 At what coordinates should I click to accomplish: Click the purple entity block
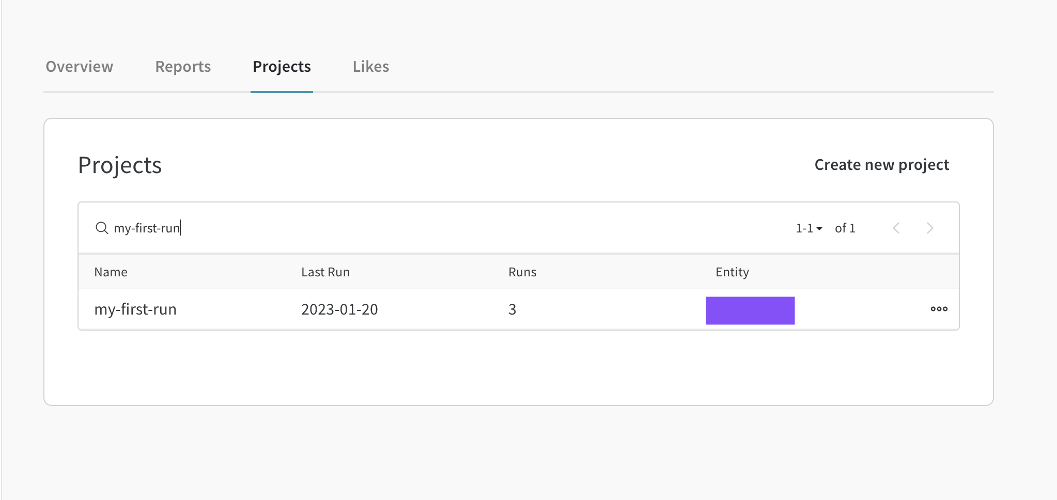point(750,310)
